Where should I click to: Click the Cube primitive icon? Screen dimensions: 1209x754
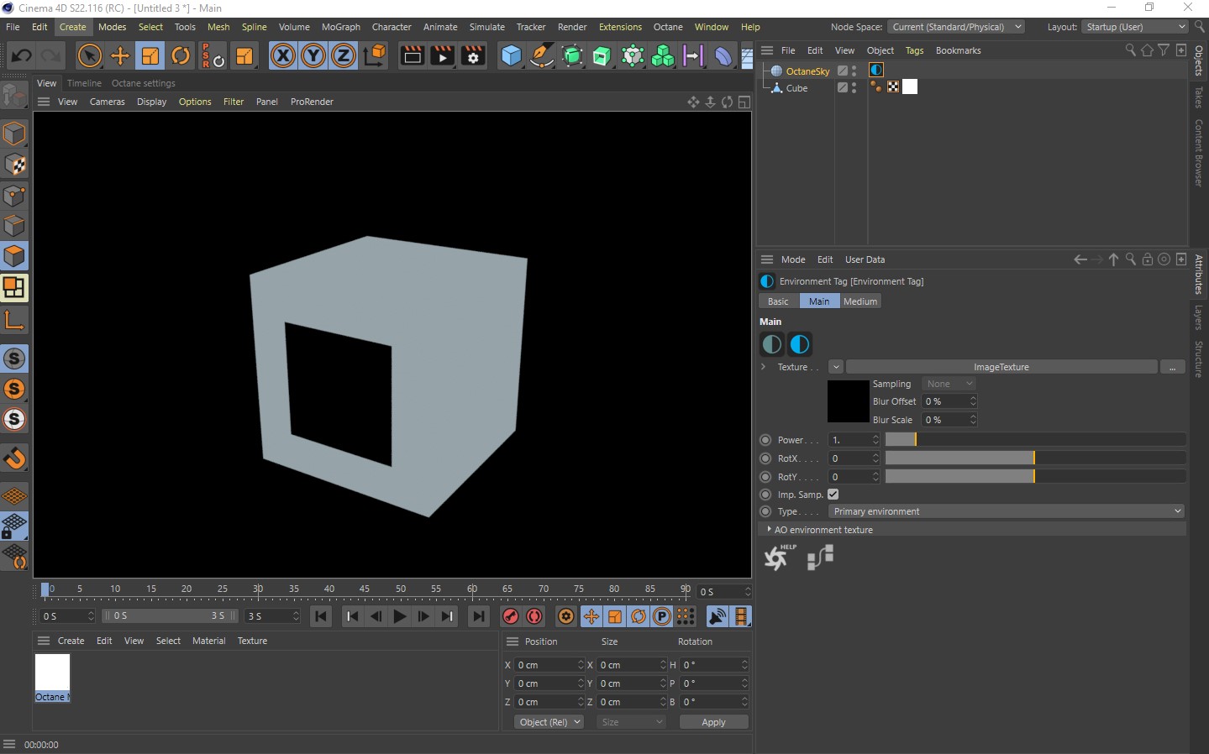(511, 56)
